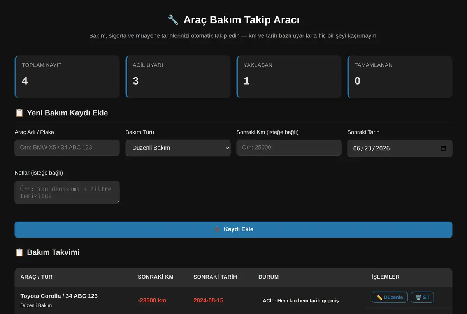Click the Sonraki Tarih date field
Screen dimensions: 467x314
400,148
